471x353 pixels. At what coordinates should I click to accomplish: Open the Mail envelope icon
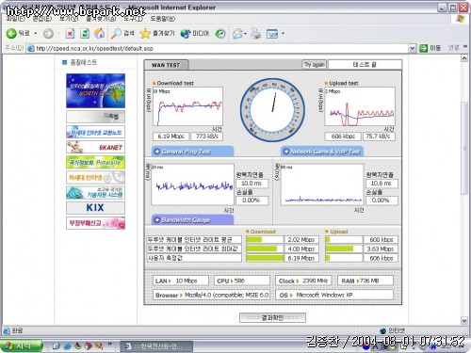pos(237,34)
